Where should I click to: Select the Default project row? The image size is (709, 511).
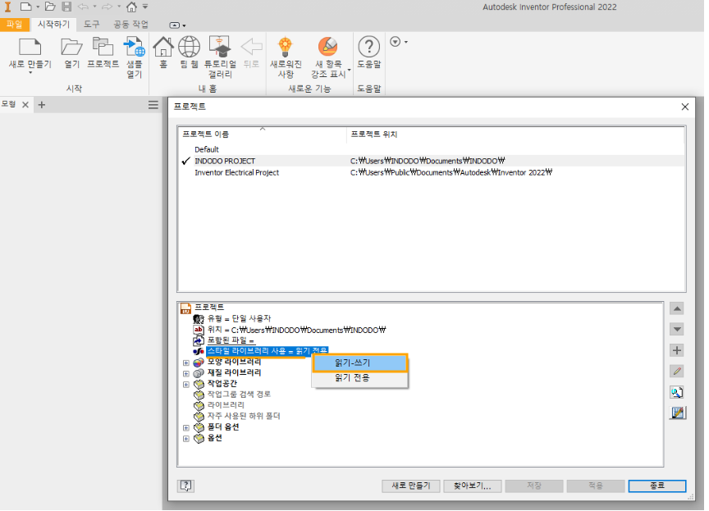coord(432,149)
